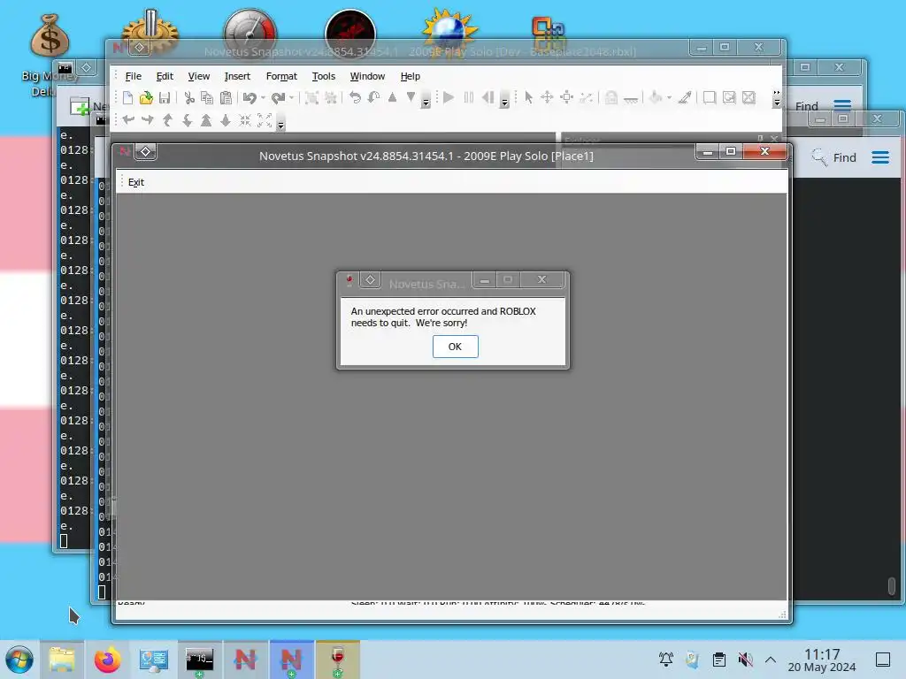
Task: Click the Undo arrow icon
Action: coord(250,97)
